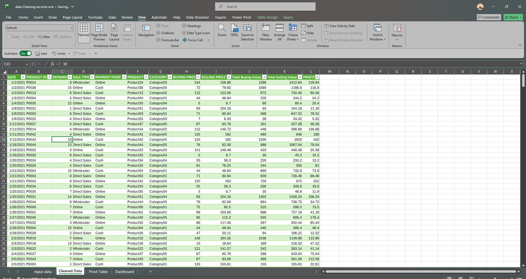The width and height of the screenshot is (526, 279).
Task: Expand the formula bar chevron
Action: pos(521,64)
